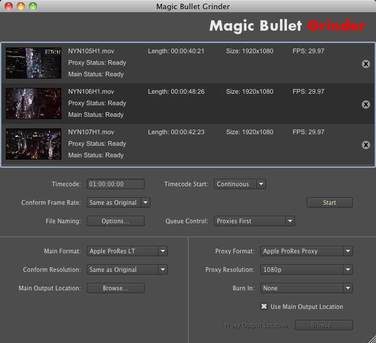Remove NYN105H1.mov from the queue
Viewport: 376px width, 343px height.
coord(366,64)
